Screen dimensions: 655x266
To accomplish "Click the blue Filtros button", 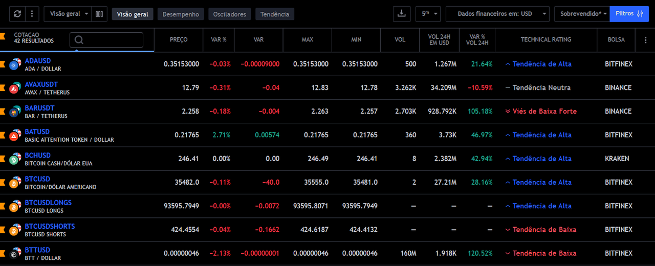I will coord(629,14).
